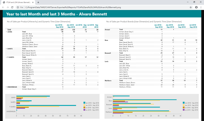Click the underlined Total row label
Screen dimensions: 204x121
pos(9,29)
